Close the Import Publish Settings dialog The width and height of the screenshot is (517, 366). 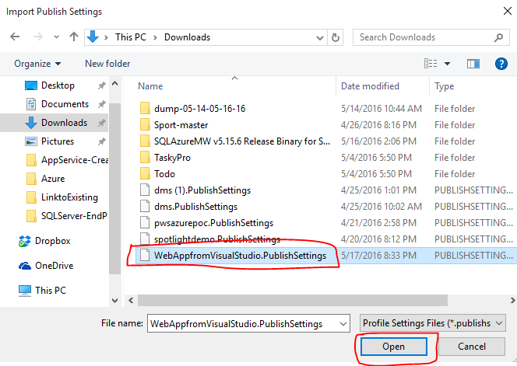coord(508,11)
